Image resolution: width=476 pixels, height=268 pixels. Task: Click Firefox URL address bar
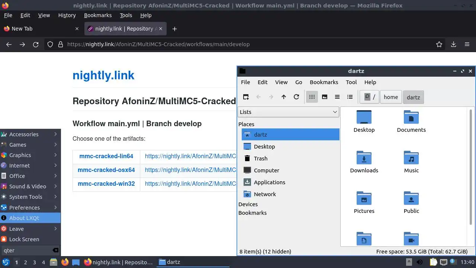(245, 44)
